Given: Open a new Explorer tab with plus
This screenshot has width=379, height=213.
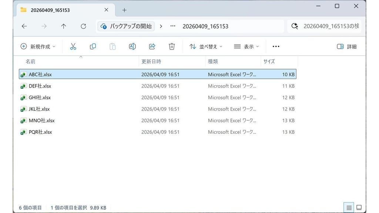Looking at the screenshot, I should 124,10.
